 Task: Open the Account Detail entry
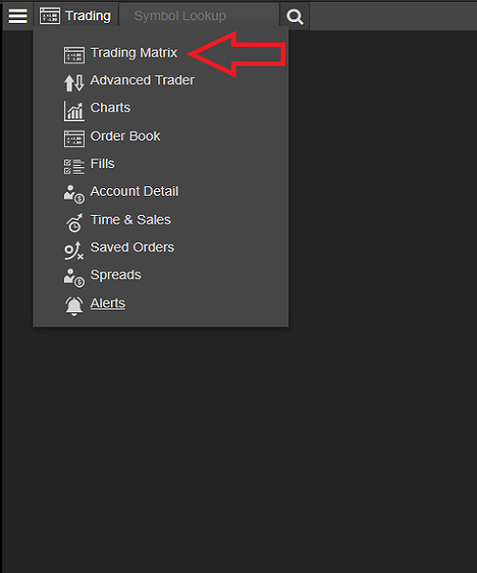(x=135, y=191)
